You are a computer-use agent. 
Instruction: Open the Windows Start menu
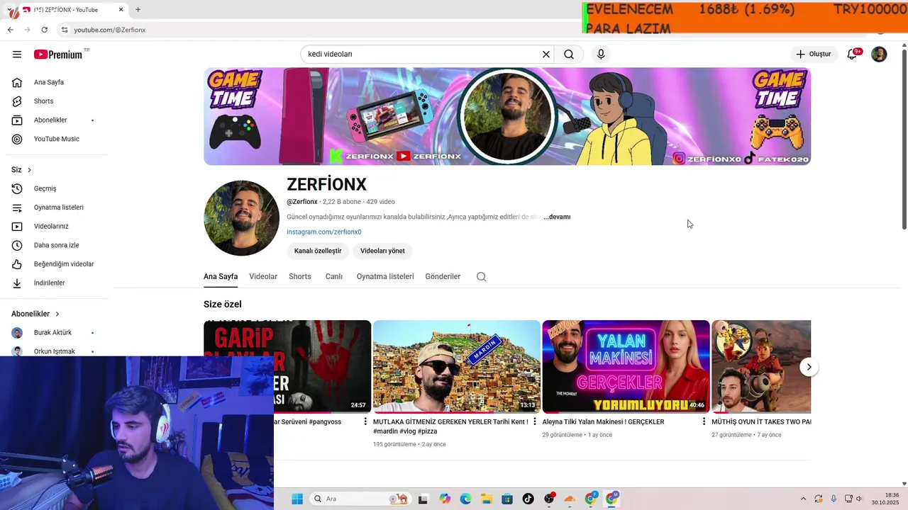297,499
